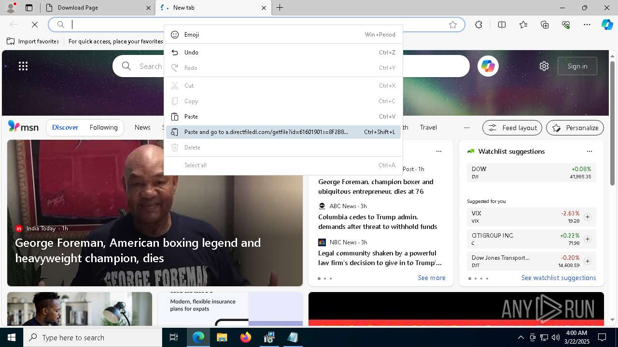Add Dow Jones Transport to watchlist

(588, 261)
